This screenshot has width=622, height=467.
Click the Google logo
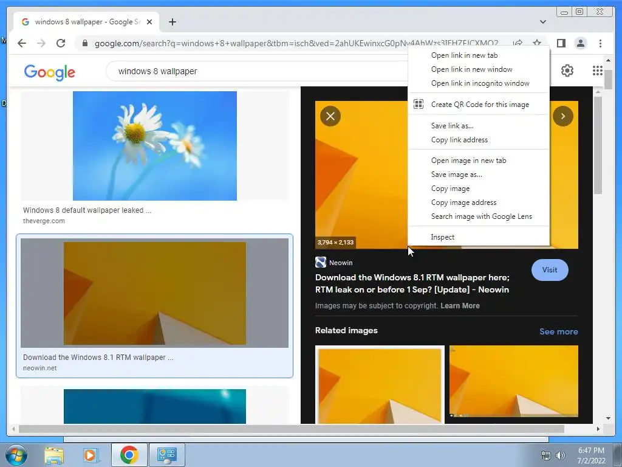50,72
